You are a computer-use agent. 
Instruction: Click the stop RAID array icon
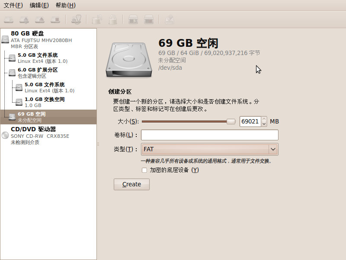149,19
